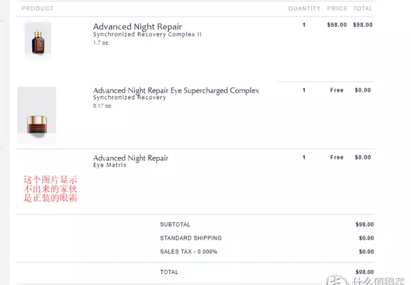Click the $98.00 price of the serum

click(x=337, y=25)
